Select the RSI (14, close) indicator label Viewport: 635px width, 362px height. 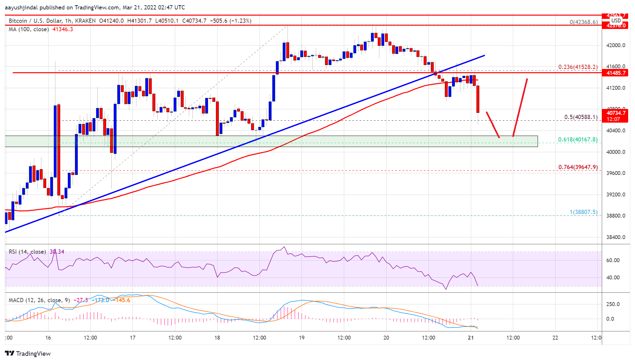tap(27, 252)
